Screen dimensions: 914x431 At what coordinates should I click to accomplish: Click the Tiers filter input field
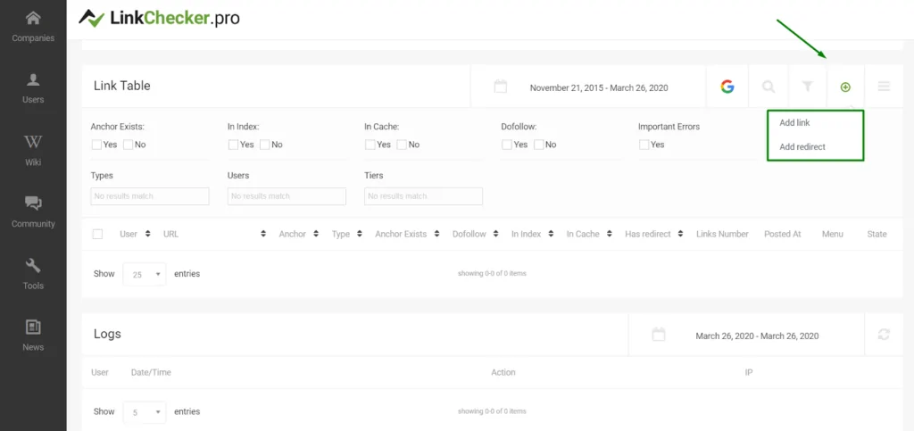423,196
